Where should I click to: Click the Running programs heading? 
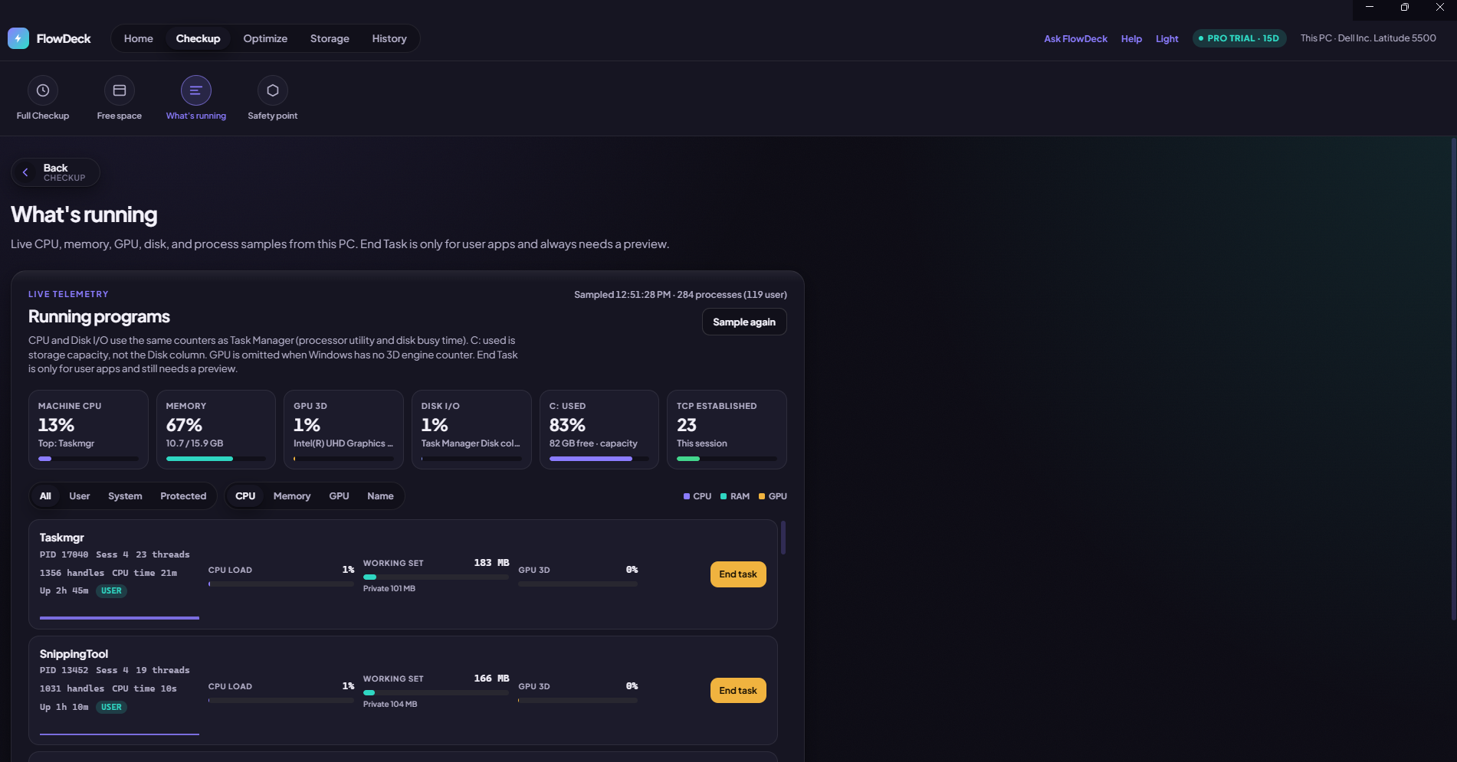99,316
